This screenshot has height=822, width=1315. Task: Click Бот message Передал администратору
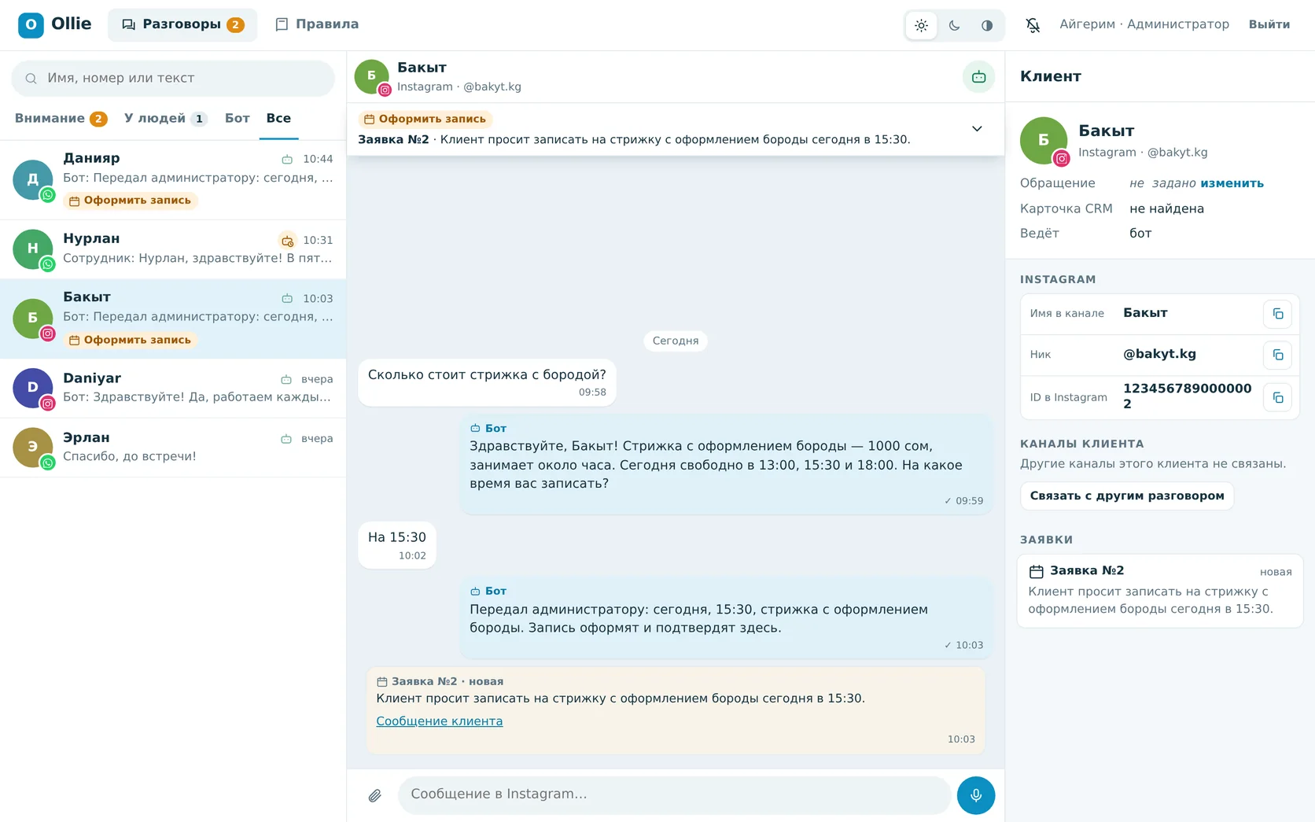pyautogui.click(x=726, y=619)
